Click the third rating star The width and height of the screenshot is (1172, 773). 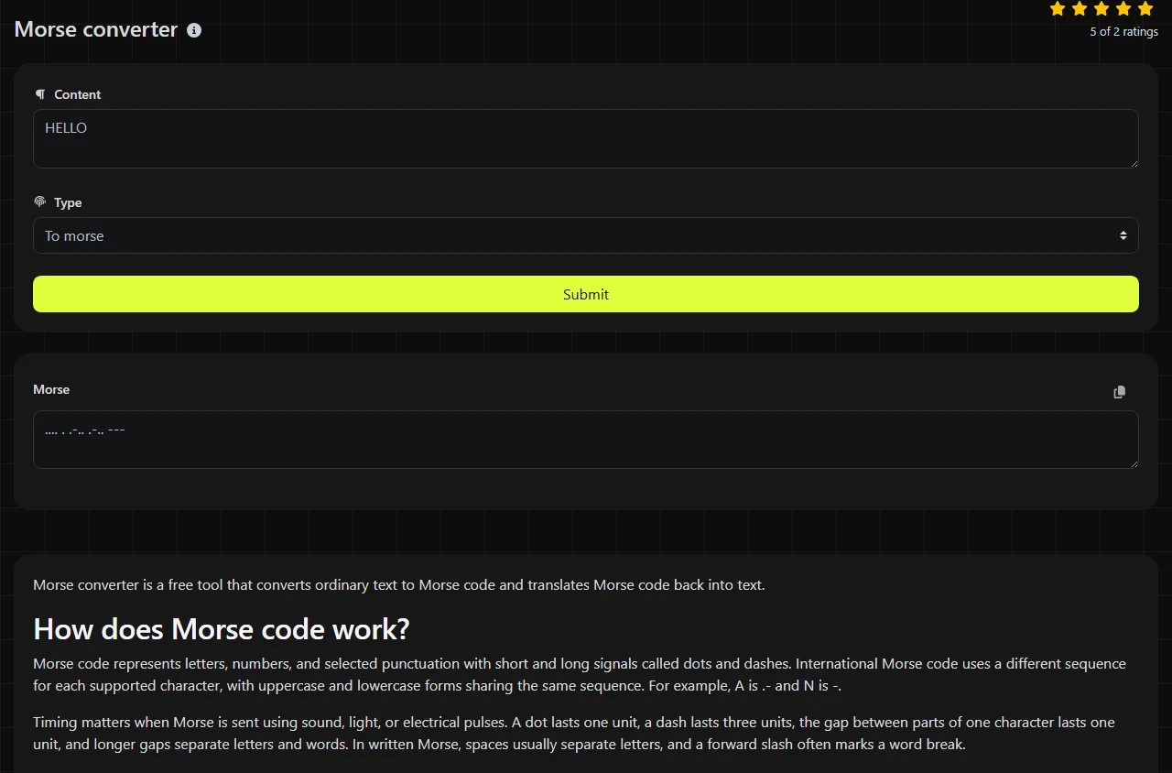click(1101, 9)
